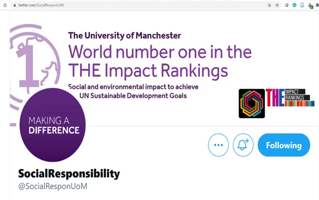The width and height of the screenshot is (319, 200).
Task: Open the extensions puzzle piece menu
Action: coord(318,5)
